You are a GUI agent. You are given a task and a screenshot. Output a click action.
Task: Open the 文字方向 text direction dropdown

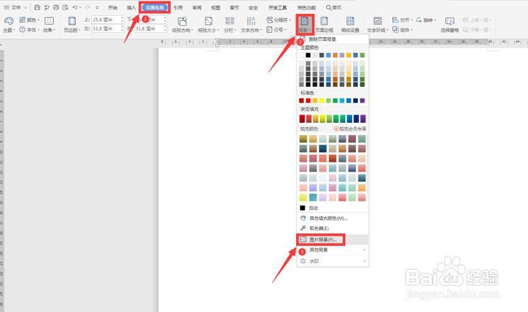coord(251,25)
